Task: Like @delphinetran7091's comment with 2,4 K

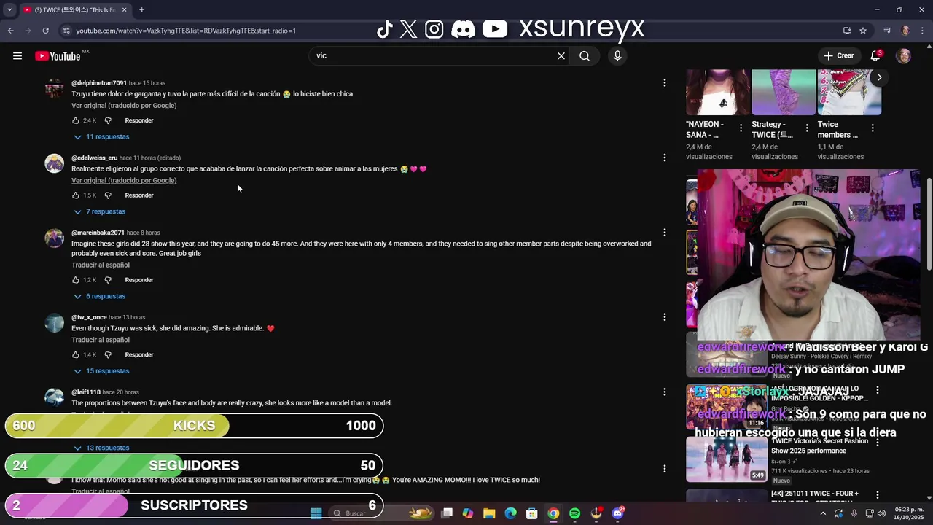Action: (x=75, y=120)
